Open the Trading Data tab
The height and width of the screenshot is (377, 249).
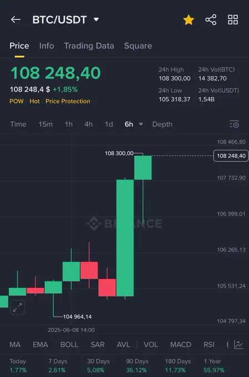coord(89,46)
